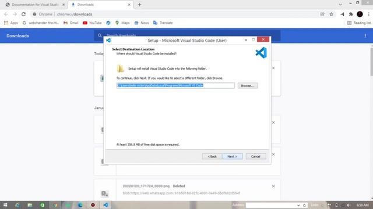Click the share page icon in the address bar
This screenshot has width=373, height=209.
[x=322, y=14]
